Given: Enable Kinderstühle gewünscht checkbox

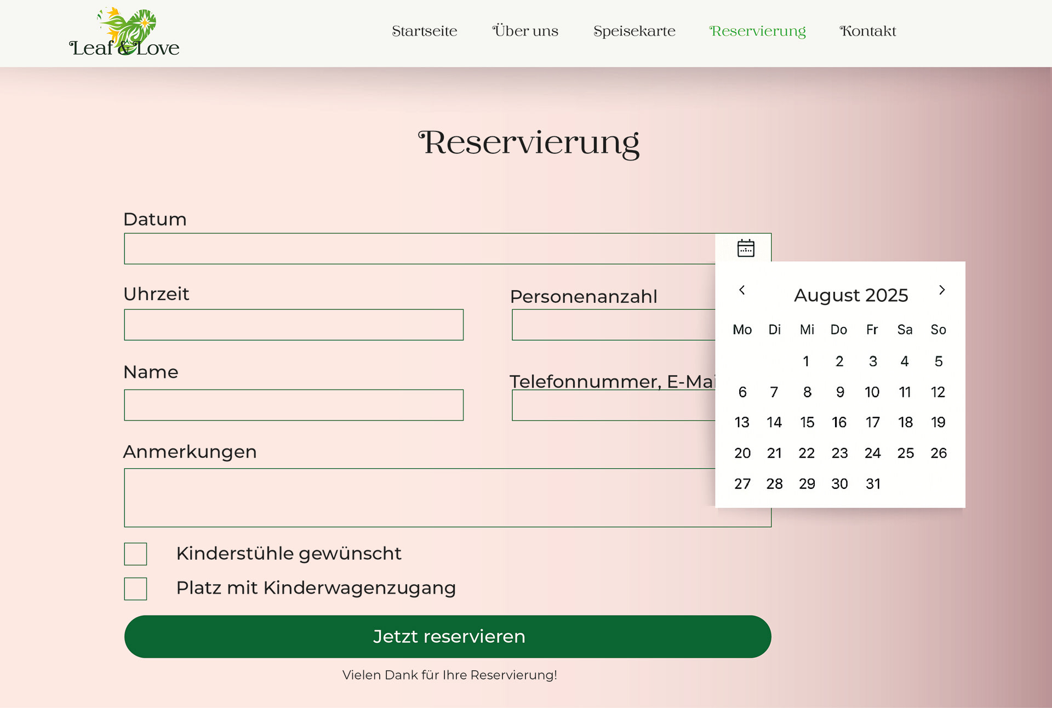Looking at the screenshot, I should (x=135, y=554).
